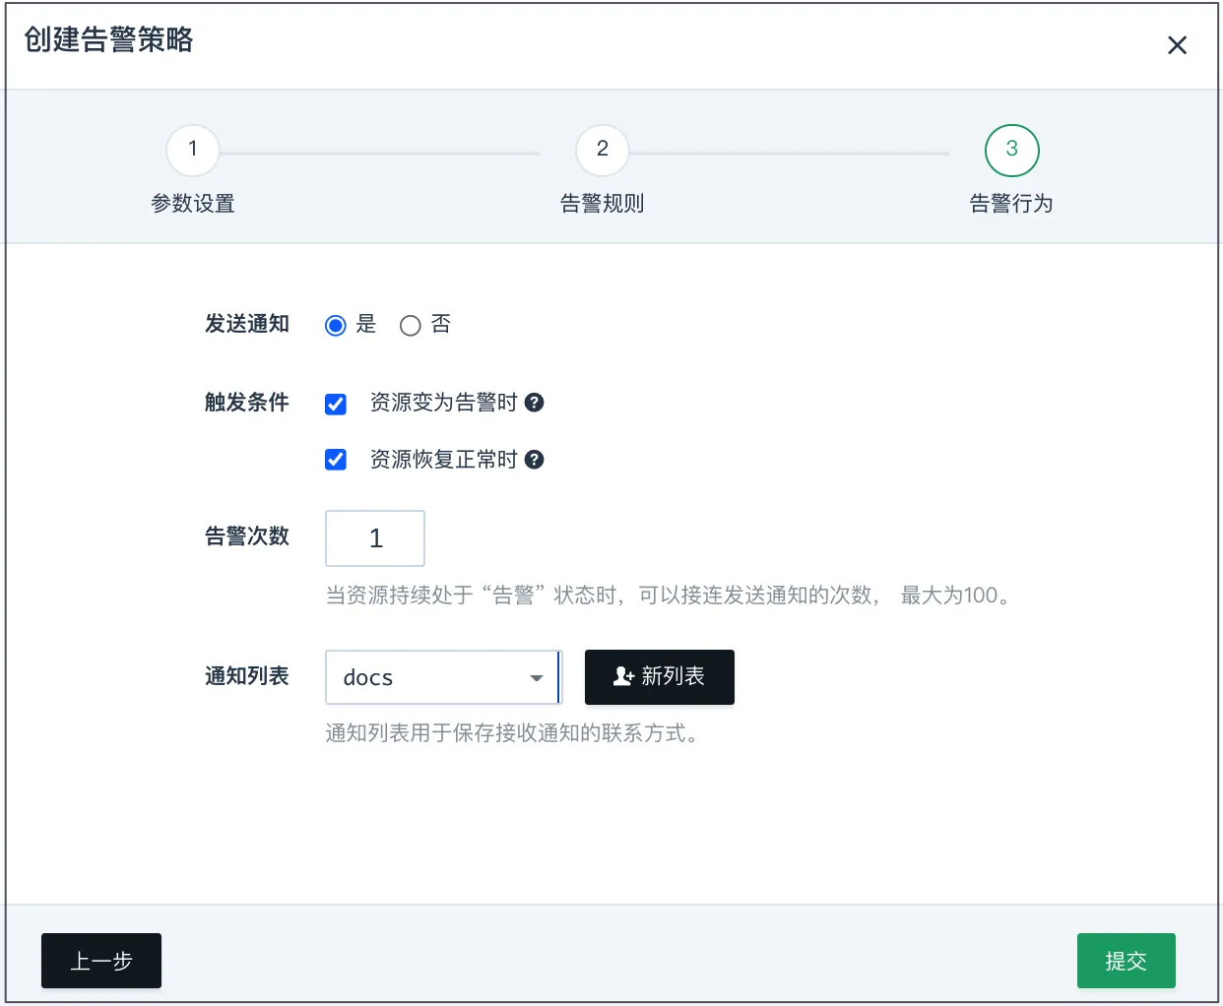Click the help icon next to 资源变为告警时

point(534,403)
